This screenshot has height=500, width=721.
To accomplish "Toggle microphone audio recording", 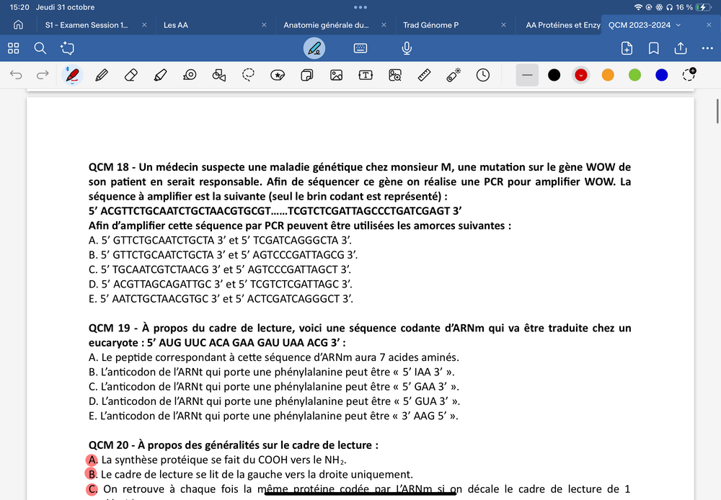I will coord(407,48).
